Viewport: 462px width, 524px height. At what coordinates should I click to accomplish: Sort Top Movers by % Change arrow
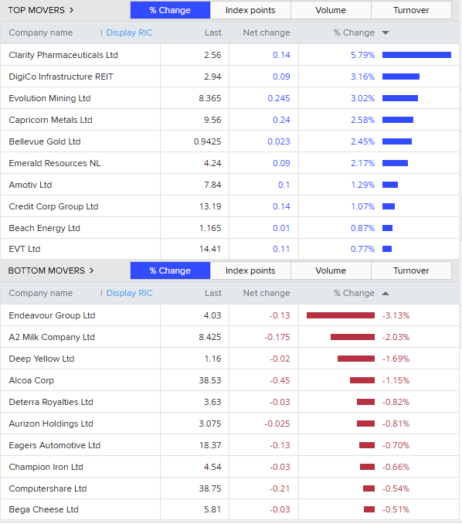[386, 32]
